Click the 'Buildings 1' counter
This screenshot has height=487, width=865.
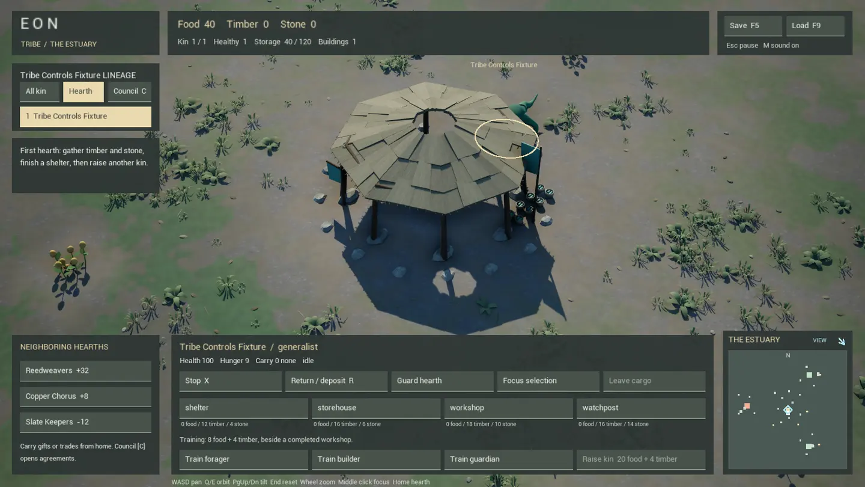[x=337, y=42]
